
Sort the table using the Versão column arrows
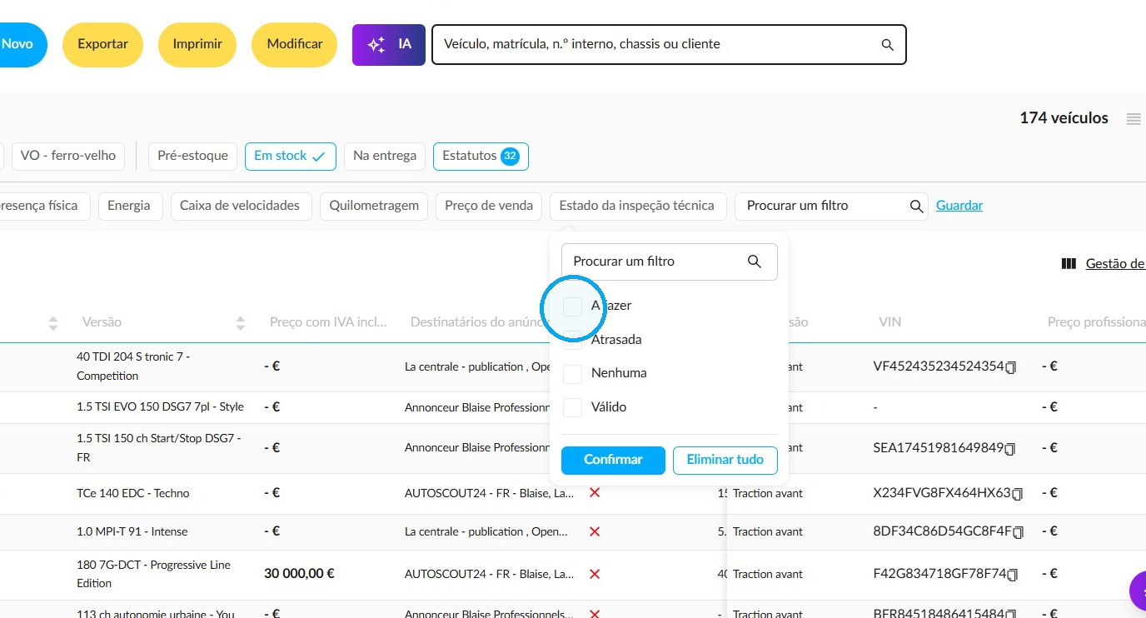[x=241, y=322]
